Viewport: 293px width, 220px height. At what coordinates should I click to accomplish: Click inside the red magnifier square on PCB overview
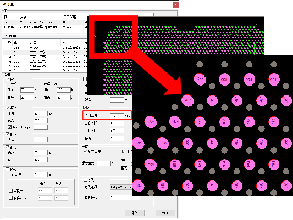113,37
